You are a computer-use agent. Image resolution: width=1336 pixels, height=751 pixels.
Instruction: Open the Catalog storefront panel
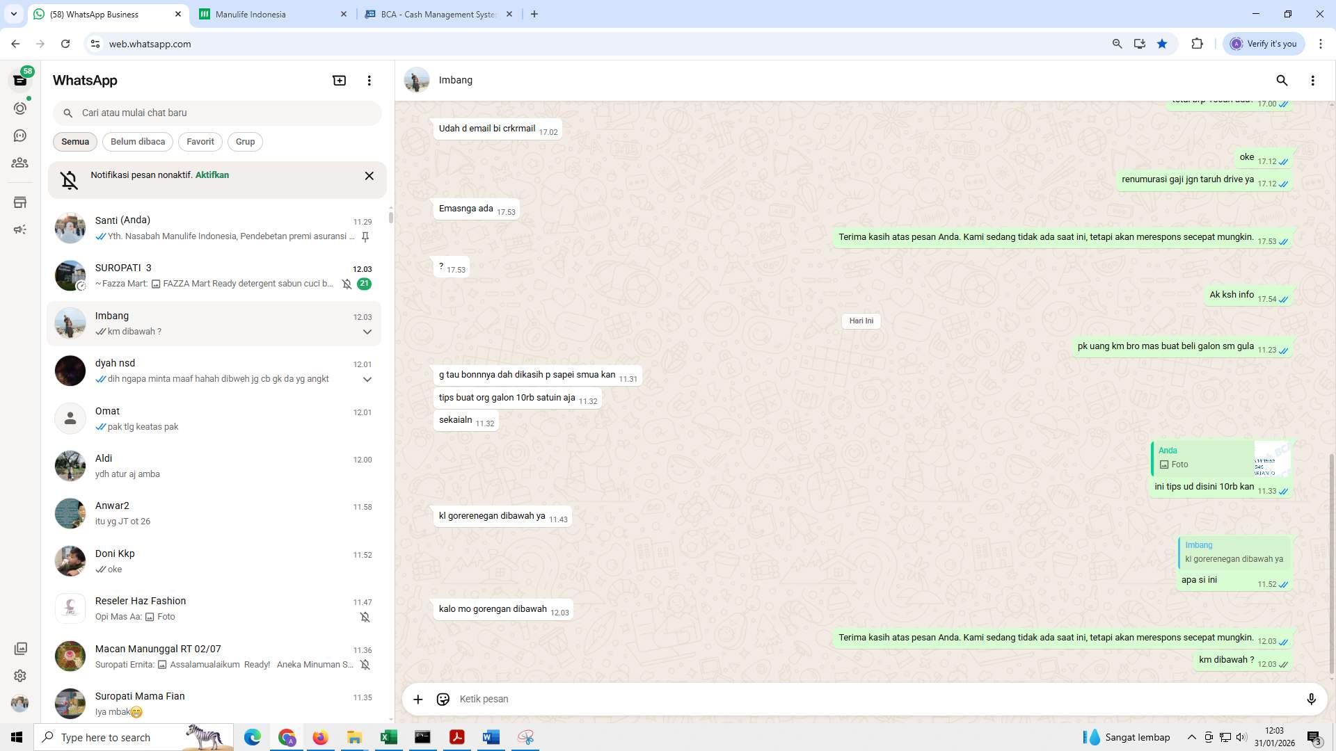20,202
